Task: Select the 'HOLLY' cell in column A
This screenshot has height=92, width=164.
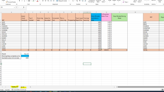Action: 11,40
